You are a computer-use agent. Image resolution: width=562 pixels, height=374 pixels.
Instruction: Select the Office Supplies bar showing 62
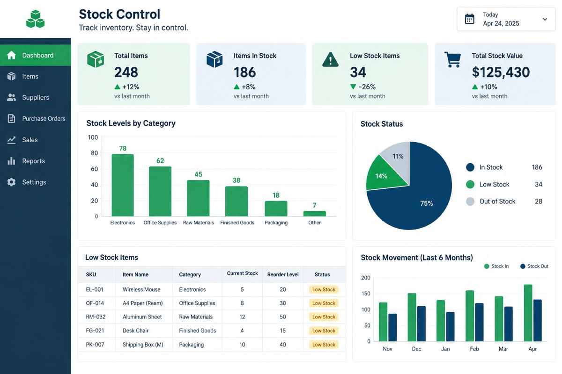pyautogui.click(x=160, y=191)
